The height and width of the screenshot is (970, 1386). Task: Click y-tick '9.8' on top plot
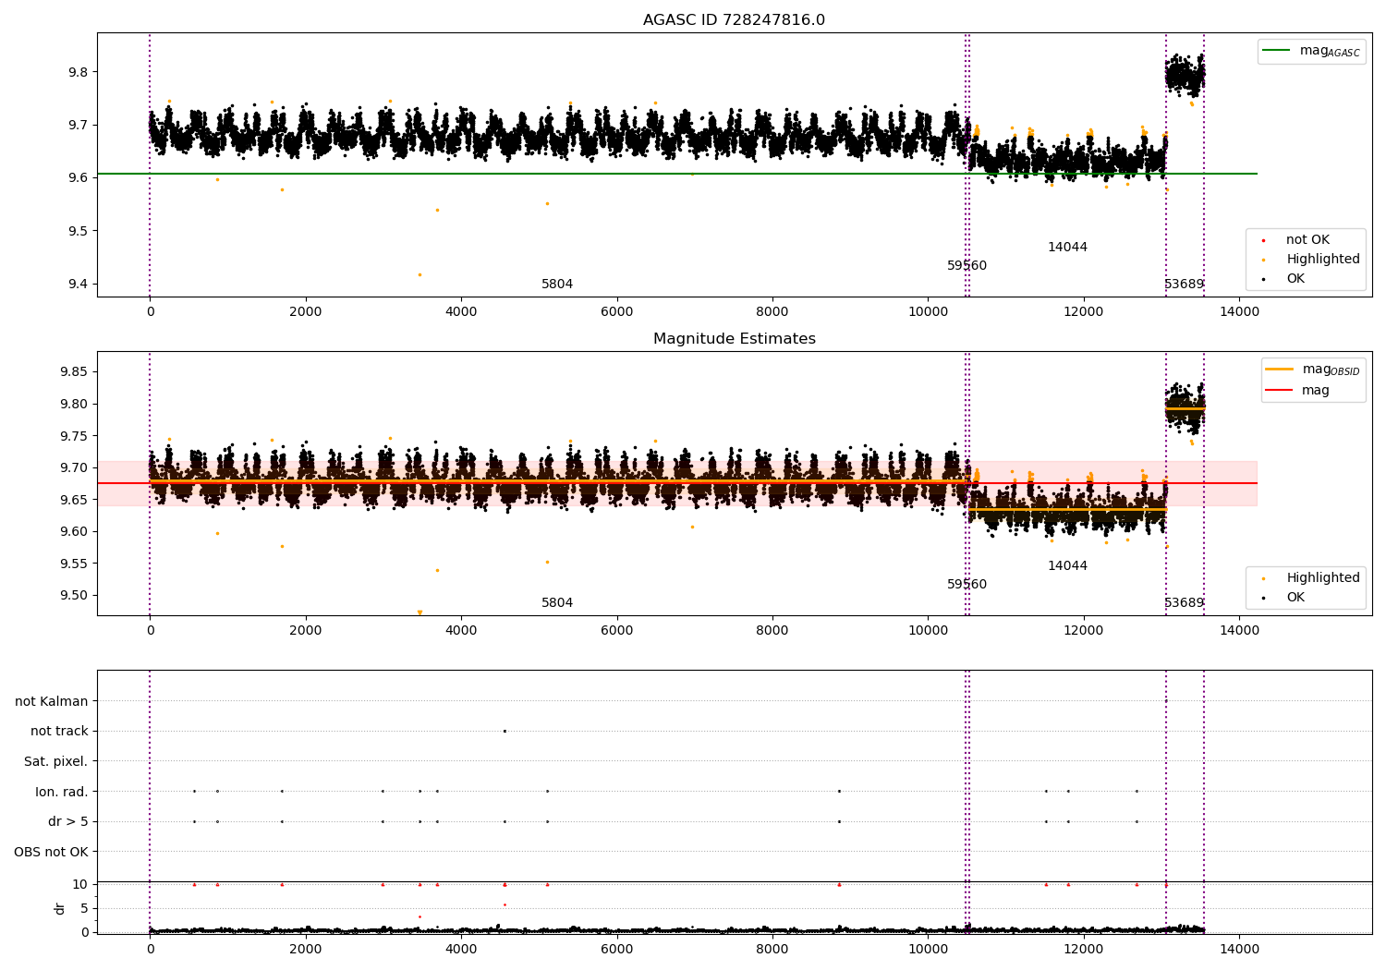(78, 72)
